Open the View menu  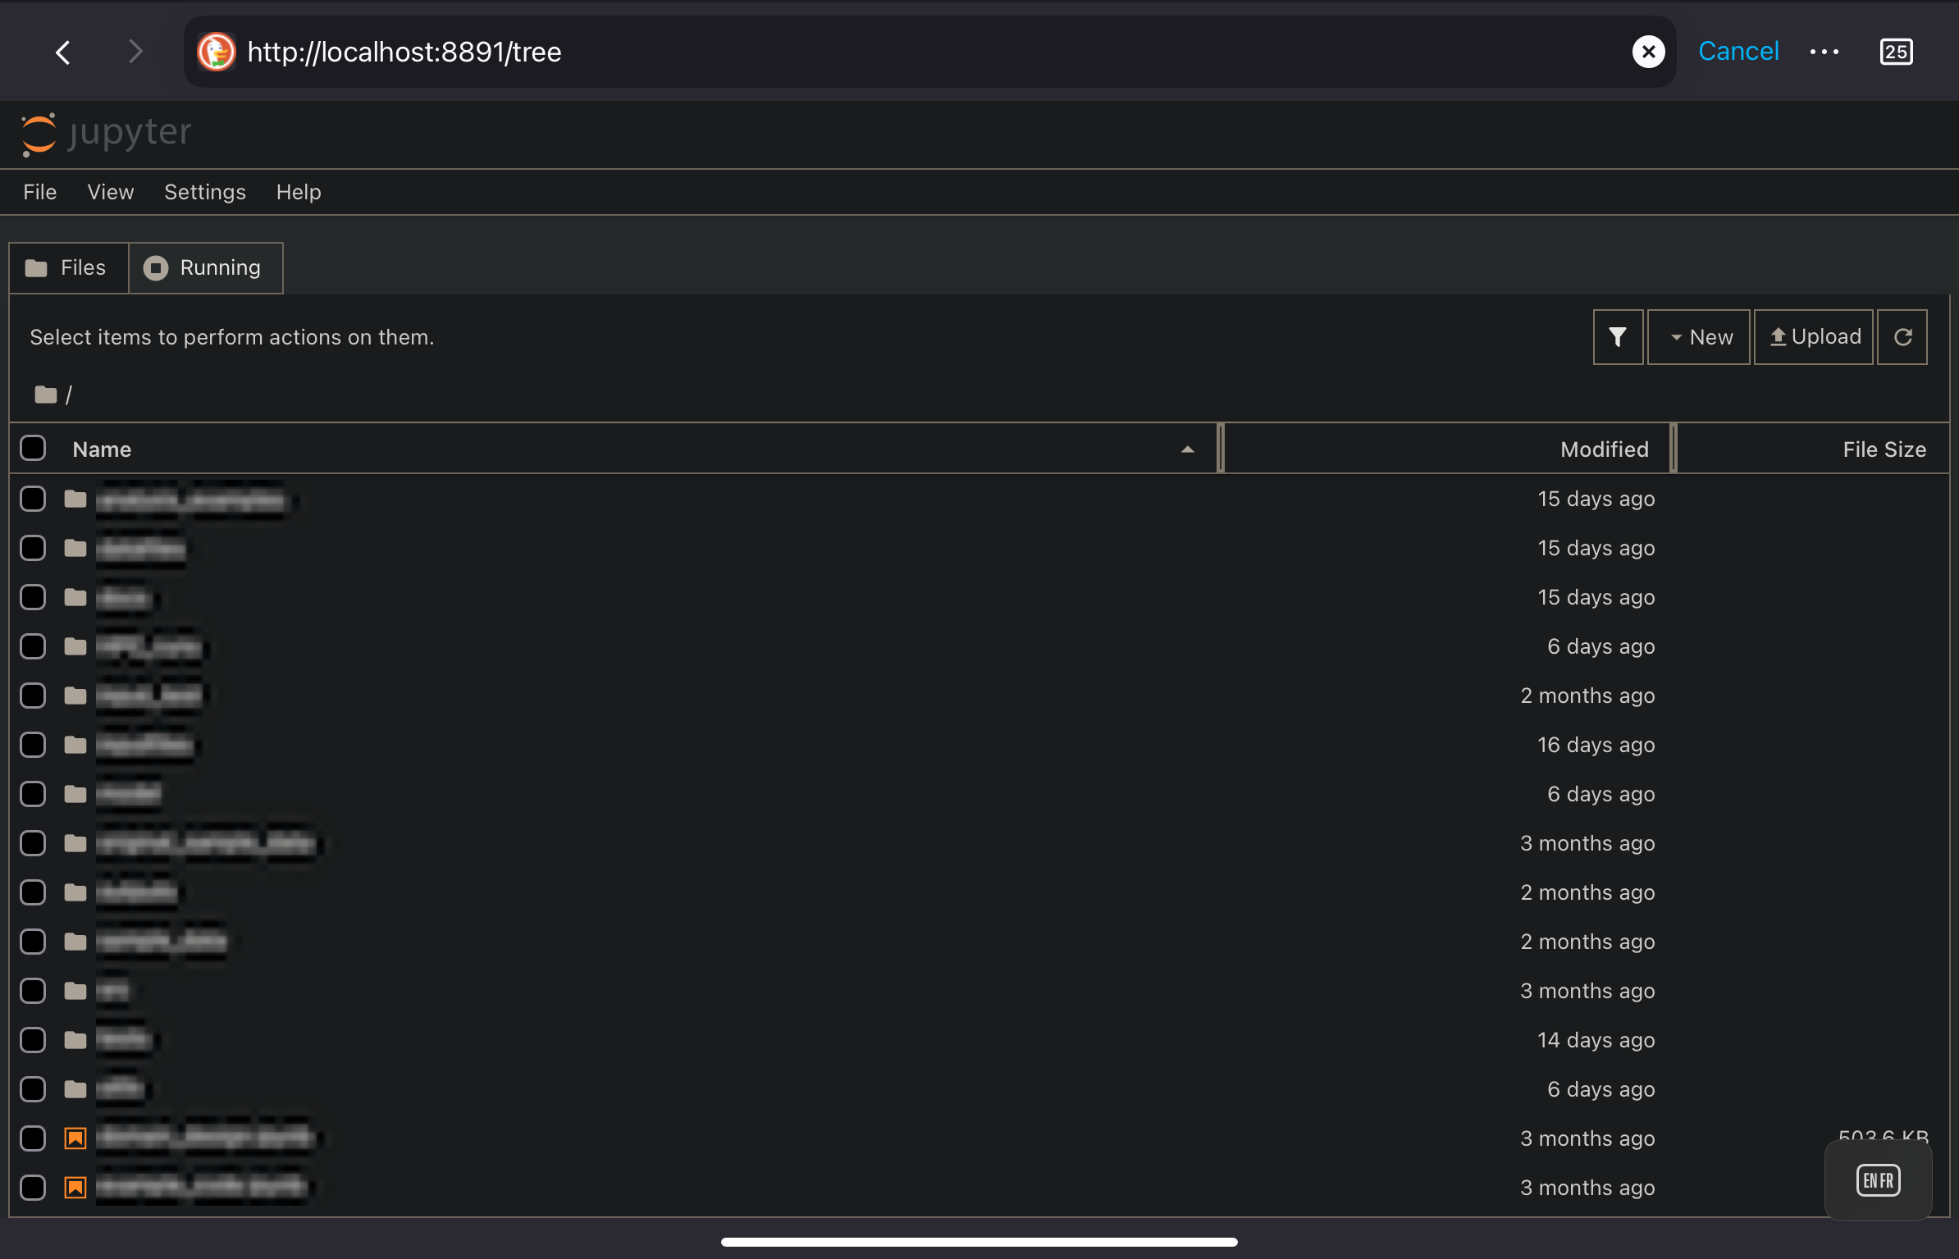point(111,192)
